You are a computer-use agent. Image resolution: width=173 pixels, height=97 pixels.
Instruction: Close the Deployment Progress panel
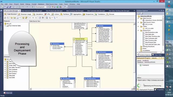[163, 58]
